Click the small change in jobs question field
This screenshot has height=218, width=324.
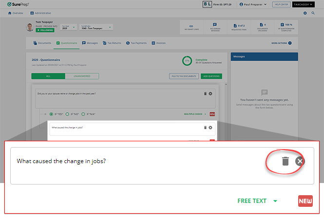pyautogui.click(x=132, y=129)
